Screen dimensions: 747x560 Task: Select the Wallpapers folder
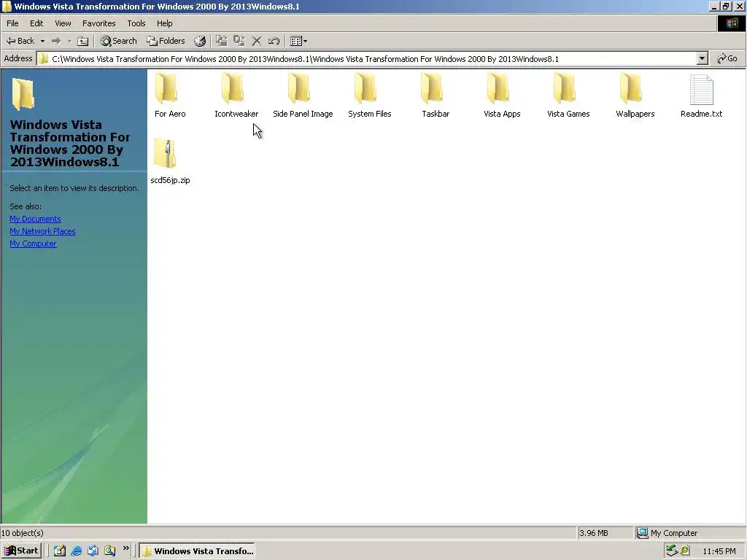tap(635, 96)
